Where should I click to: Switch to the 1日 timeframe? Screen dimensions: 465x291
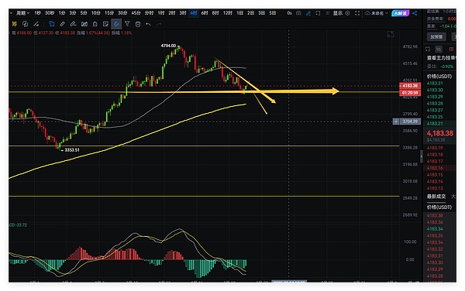point(239,13)
